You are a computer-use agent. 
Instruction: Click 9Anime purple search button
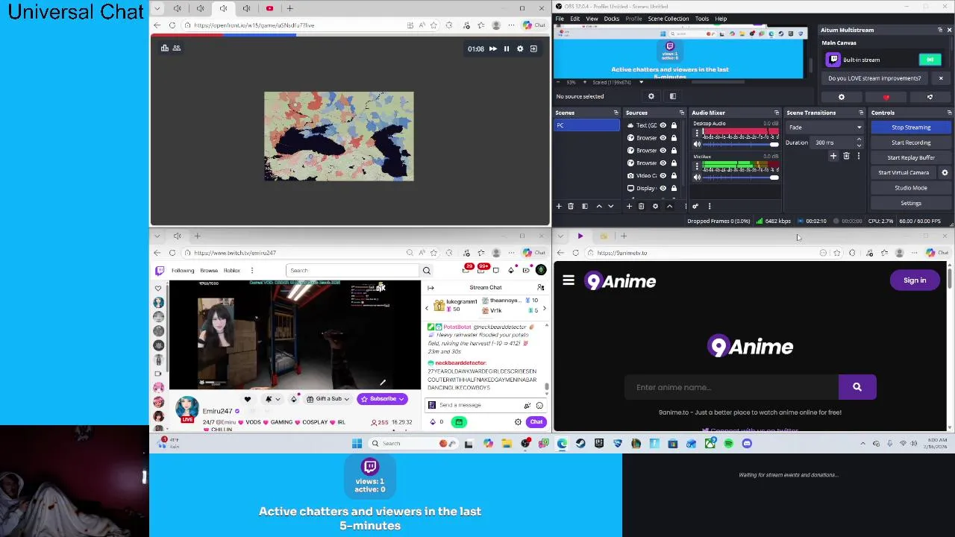click(x=857, y=387)
